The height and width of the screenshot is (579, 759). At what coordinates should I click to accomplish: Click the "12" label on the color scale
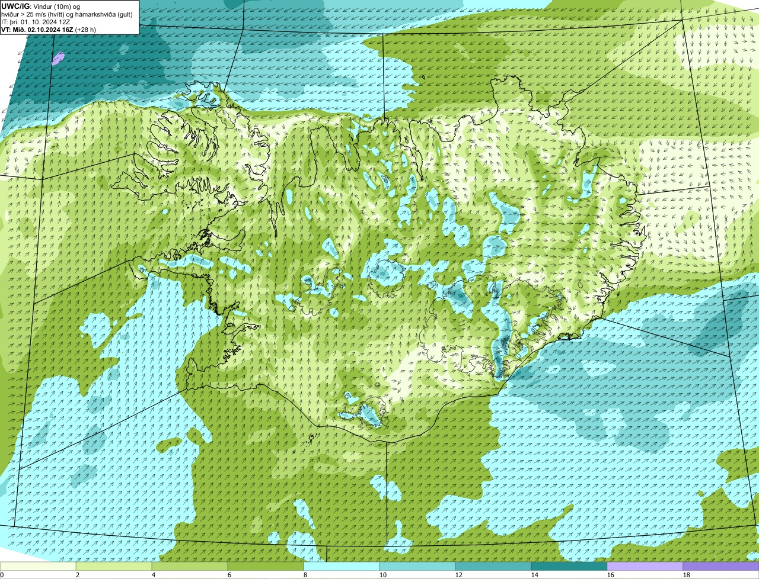point(459,575)
